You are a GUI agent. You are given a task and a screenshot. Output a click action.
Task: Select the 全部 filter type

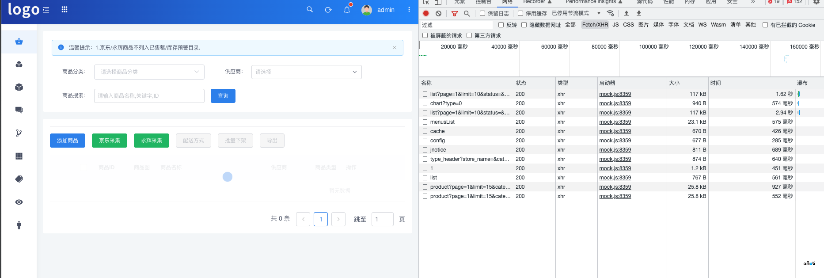pyautogui.click(x=570, y=25)
